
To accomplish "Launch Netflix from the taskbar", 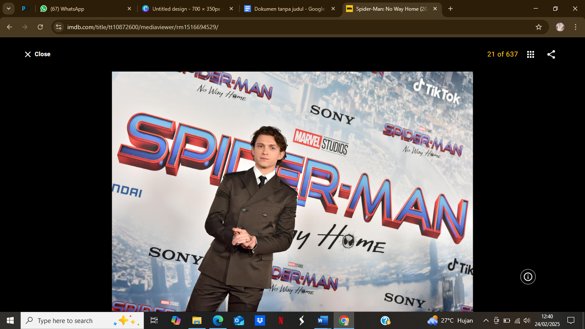I will [281, 320].
